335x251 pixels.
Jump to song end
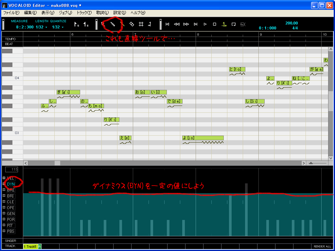point(196,24)
